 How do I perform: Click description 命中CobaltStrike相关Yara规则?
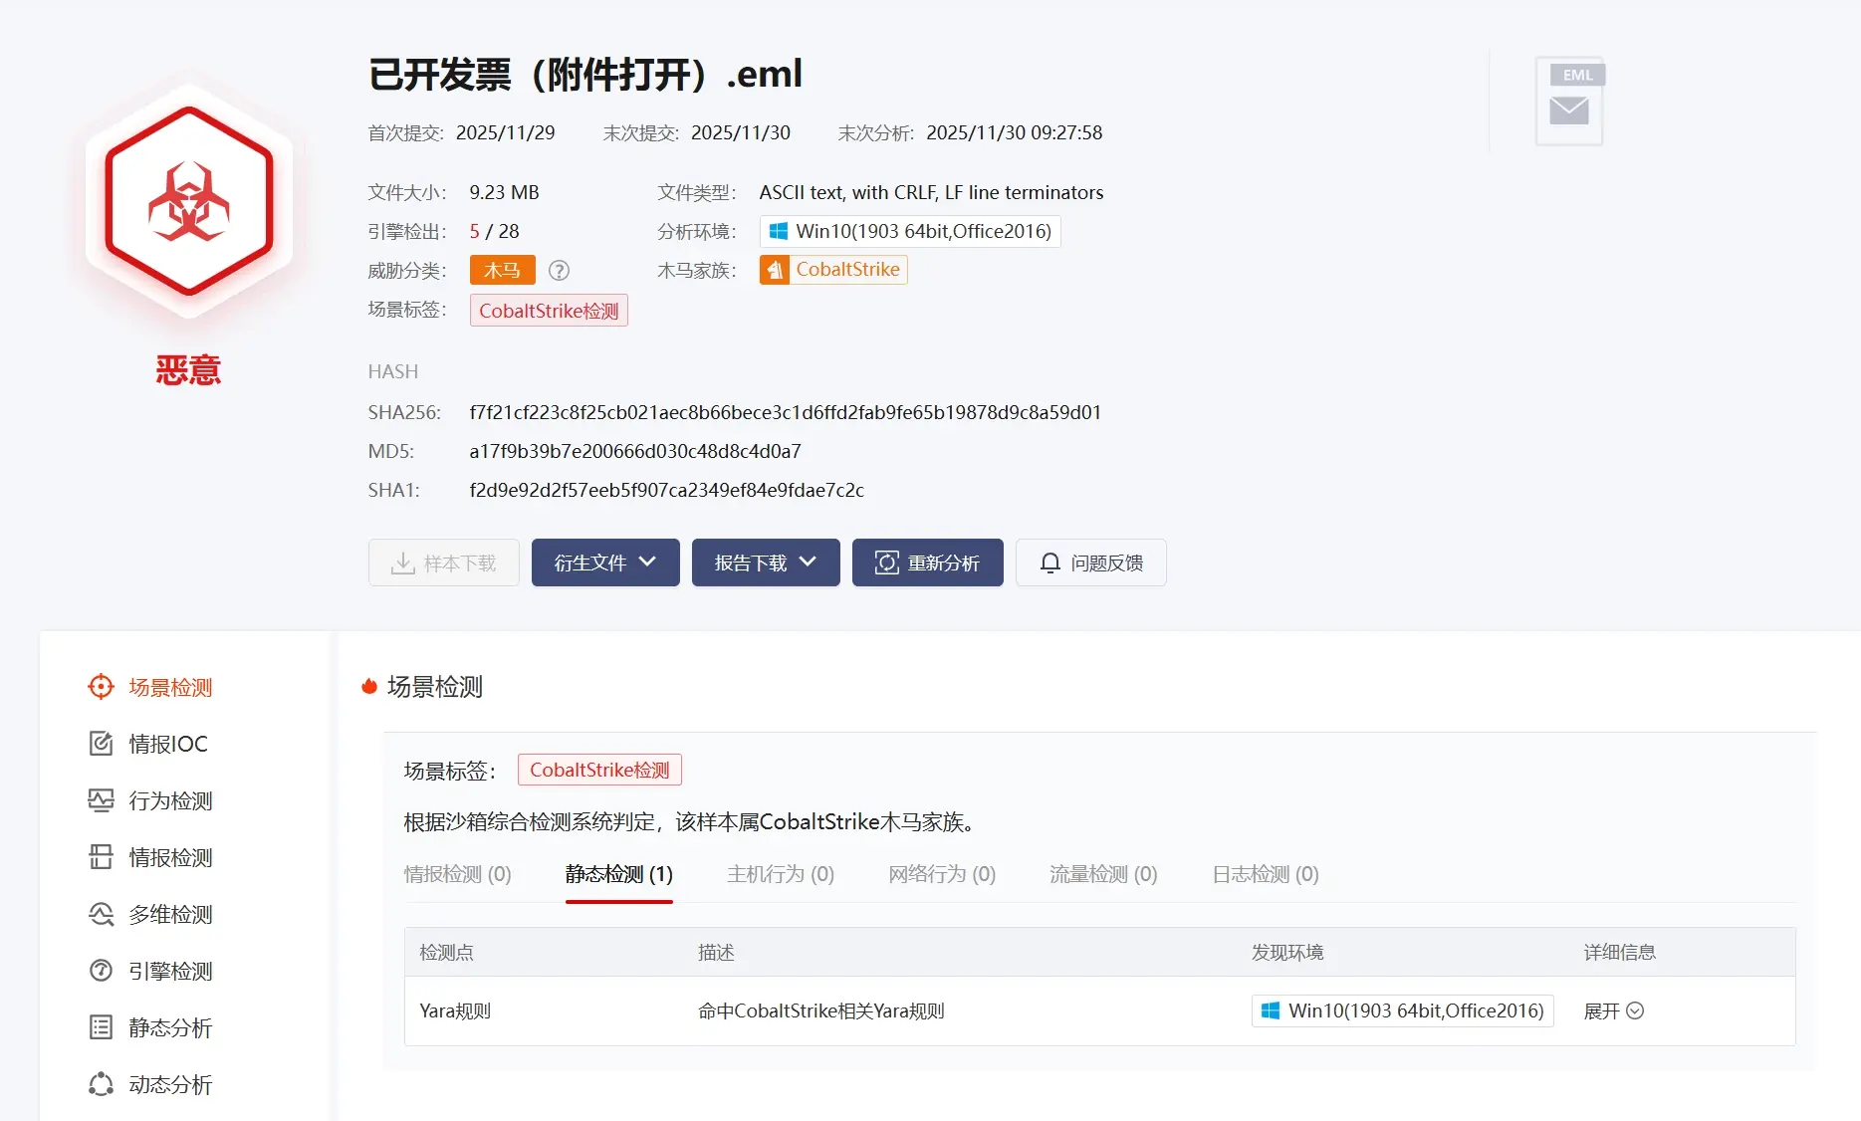821,1010
